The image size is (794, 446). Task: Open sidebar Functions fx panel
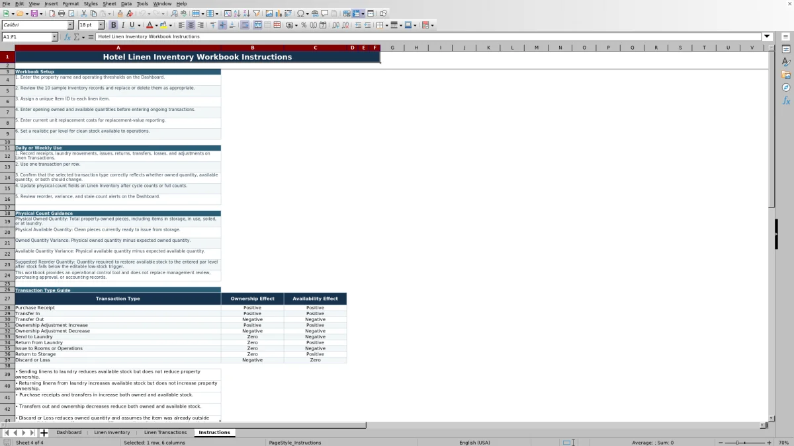(786, 100)
